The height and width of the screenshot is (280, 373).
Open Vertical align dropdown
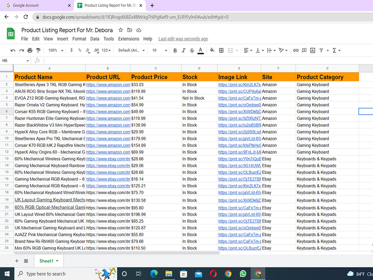260,50
